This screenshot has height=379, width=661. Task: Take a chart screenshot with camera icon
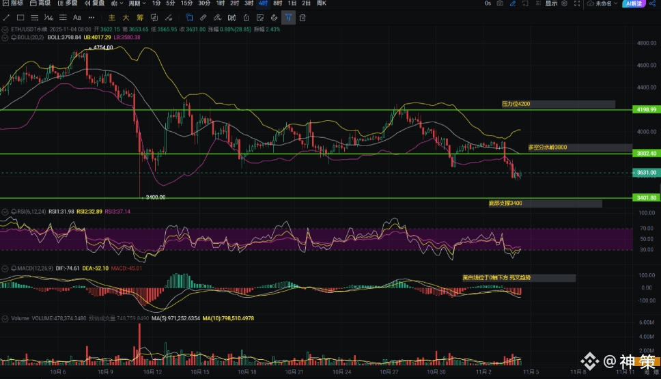[500, 3]
